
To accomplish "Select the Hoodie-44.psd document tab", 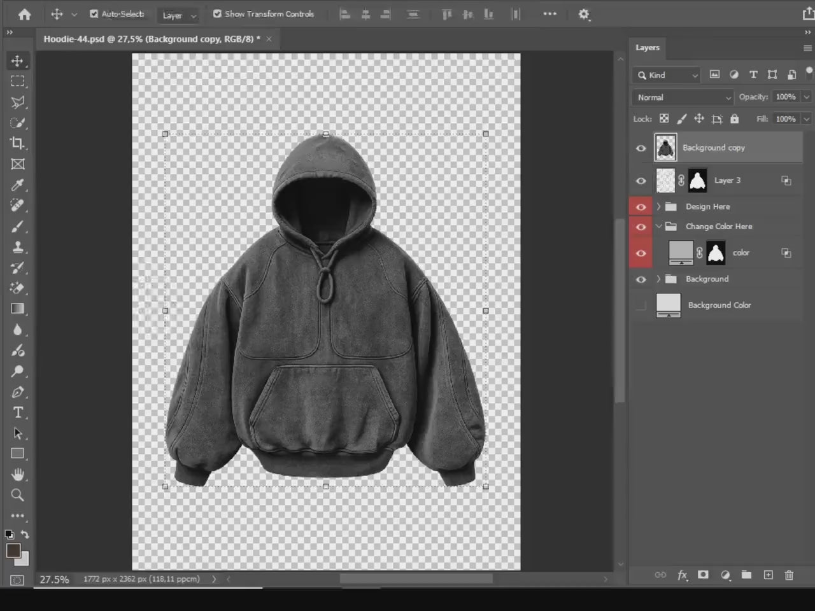I will point(153,39).
